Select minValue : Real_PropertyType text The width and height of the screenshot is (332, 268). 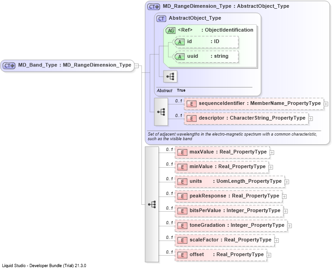pyautogui.click(x=227, y=166)
